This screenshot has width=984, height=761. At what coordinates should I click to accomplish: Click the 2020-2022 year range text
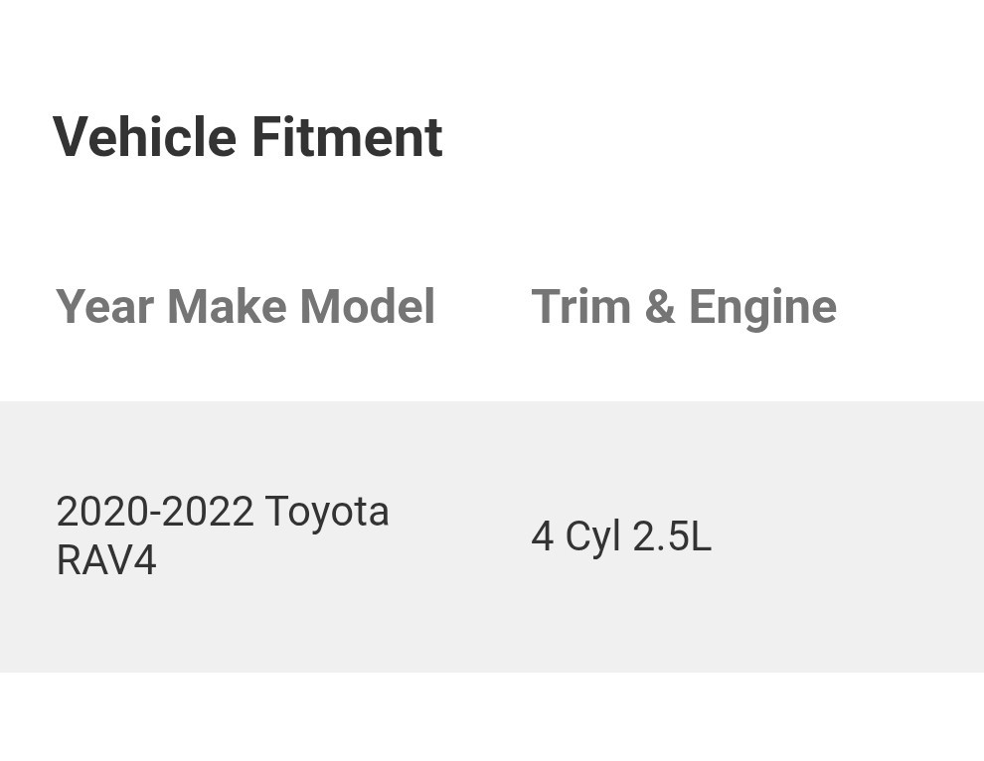(155, 513)
